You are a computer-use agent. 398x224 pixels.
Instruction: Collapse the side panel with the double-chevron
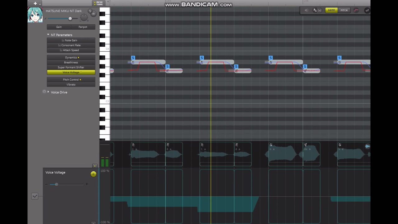(108, 2)
